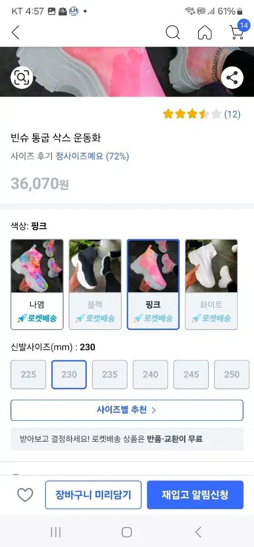Choose shoe size 250
254x547 pixels.
pyautogui.click(x=232, y=374)
